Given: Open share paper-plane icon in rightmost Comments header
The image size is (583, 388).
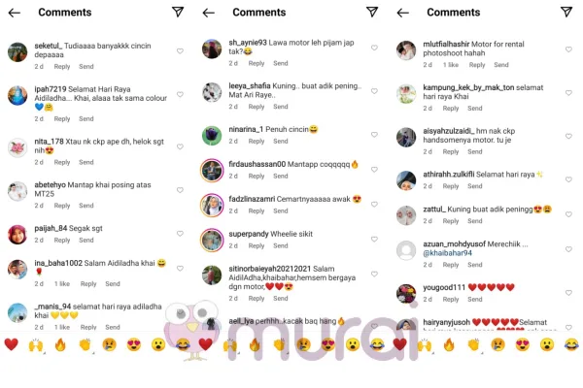Looking at the screenshot, I should coord(566,12).
